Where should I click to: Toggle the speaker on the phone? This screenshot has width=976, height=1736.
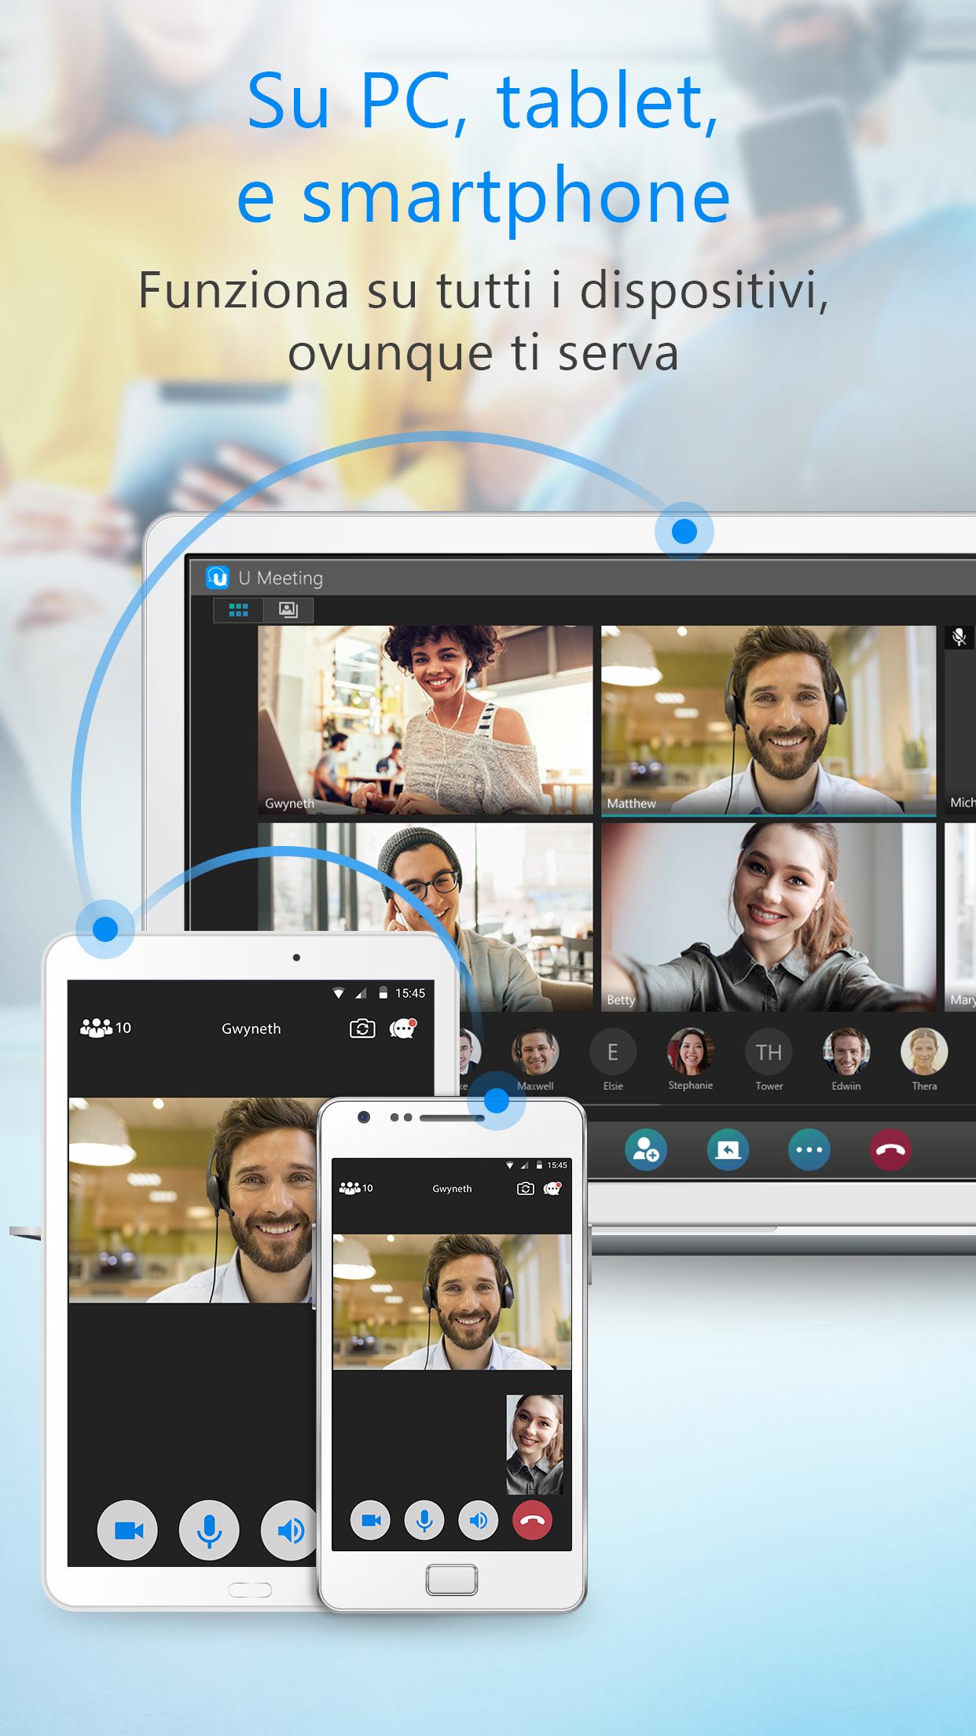[x=479, y=1521]
